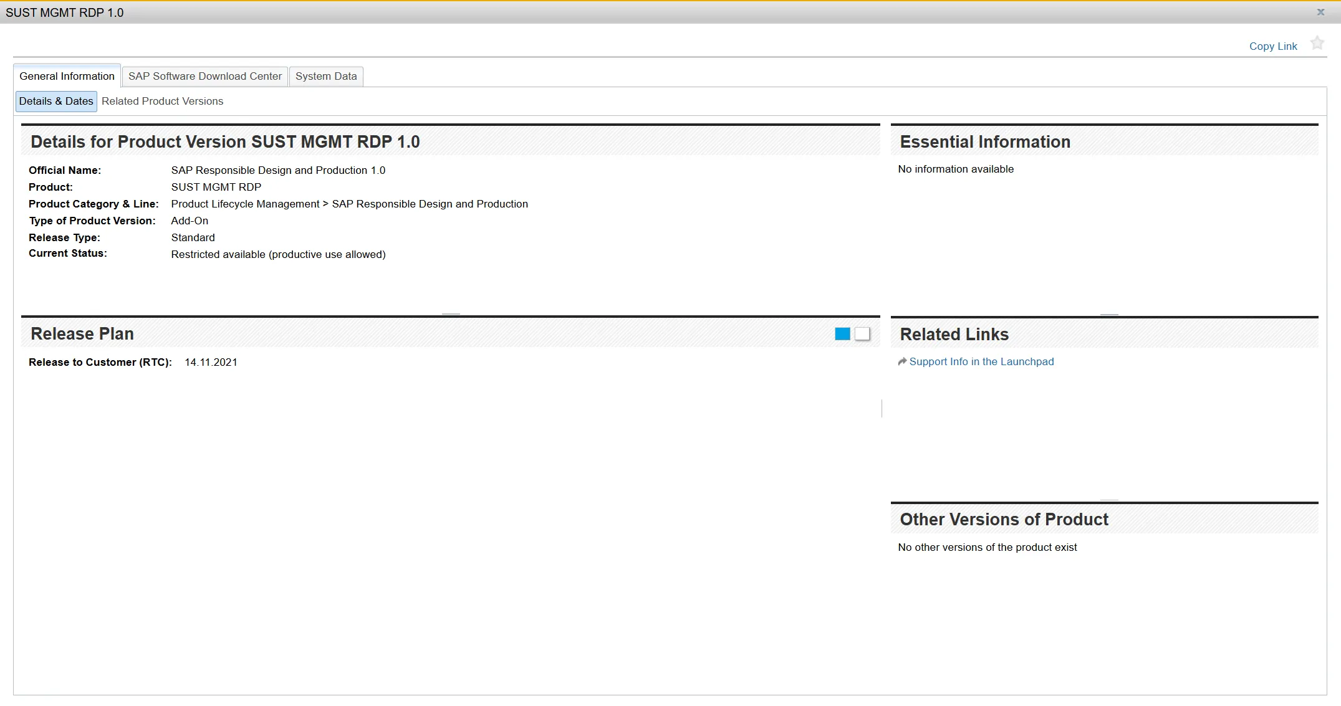The width and height of the screenshot is (1341, 706).
Task: Open the SAP Software Download Center tab
Action: (x=204, y=77)
